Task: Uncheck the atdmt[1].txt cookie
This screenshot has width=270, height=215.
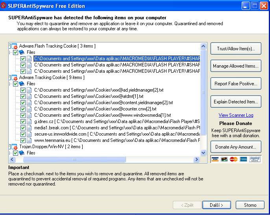Action: click(x=23, y=96)
